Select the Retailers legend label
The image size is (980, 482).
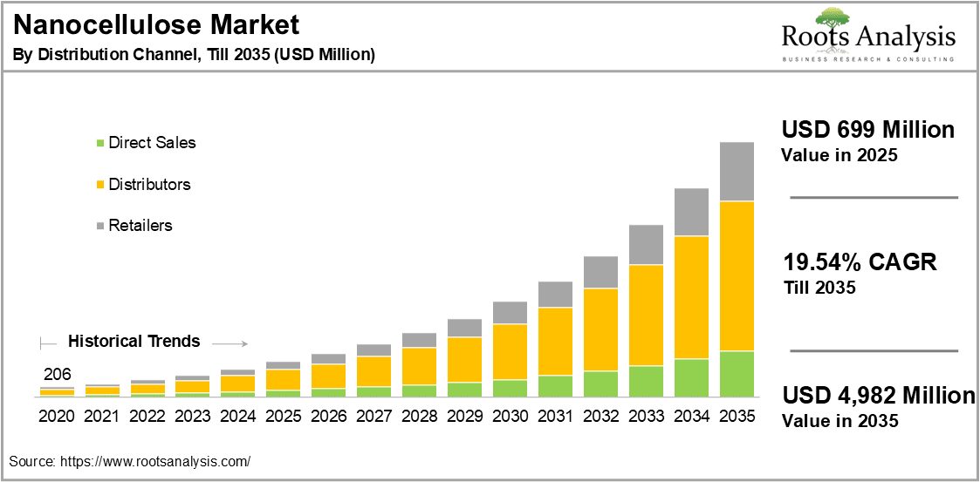click(140, 226)
